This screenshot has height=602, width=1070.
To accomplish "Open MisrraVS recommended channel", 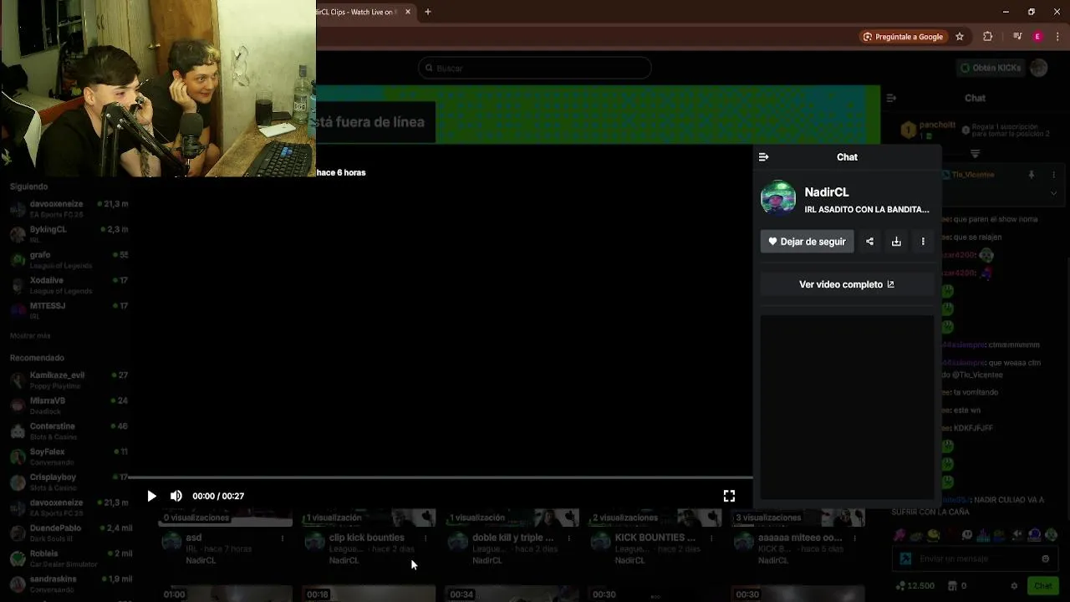I will [69, 406].
